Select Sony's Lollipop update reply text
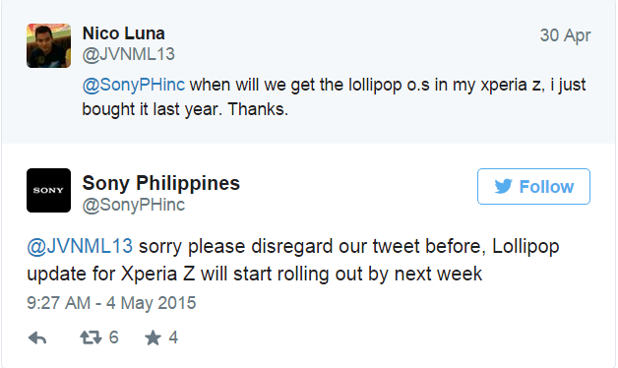 [293, 260]
